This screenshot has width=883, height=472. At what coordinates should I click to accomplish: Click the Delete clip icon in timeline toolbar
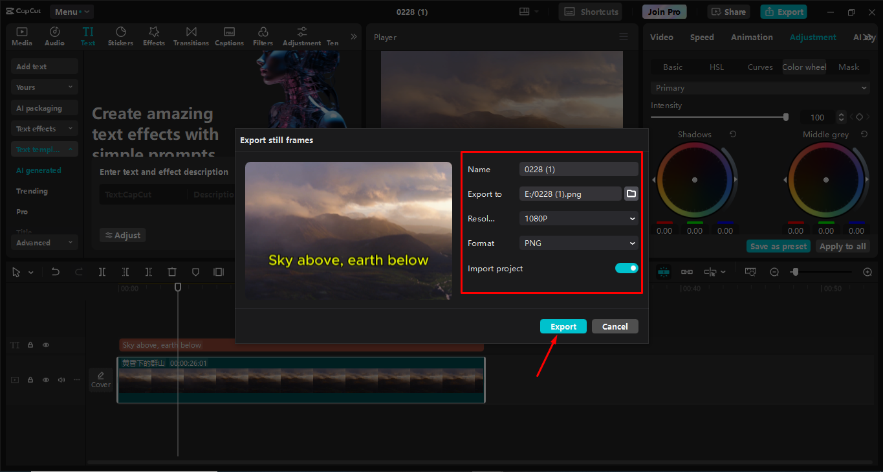(x=172, y=272)
